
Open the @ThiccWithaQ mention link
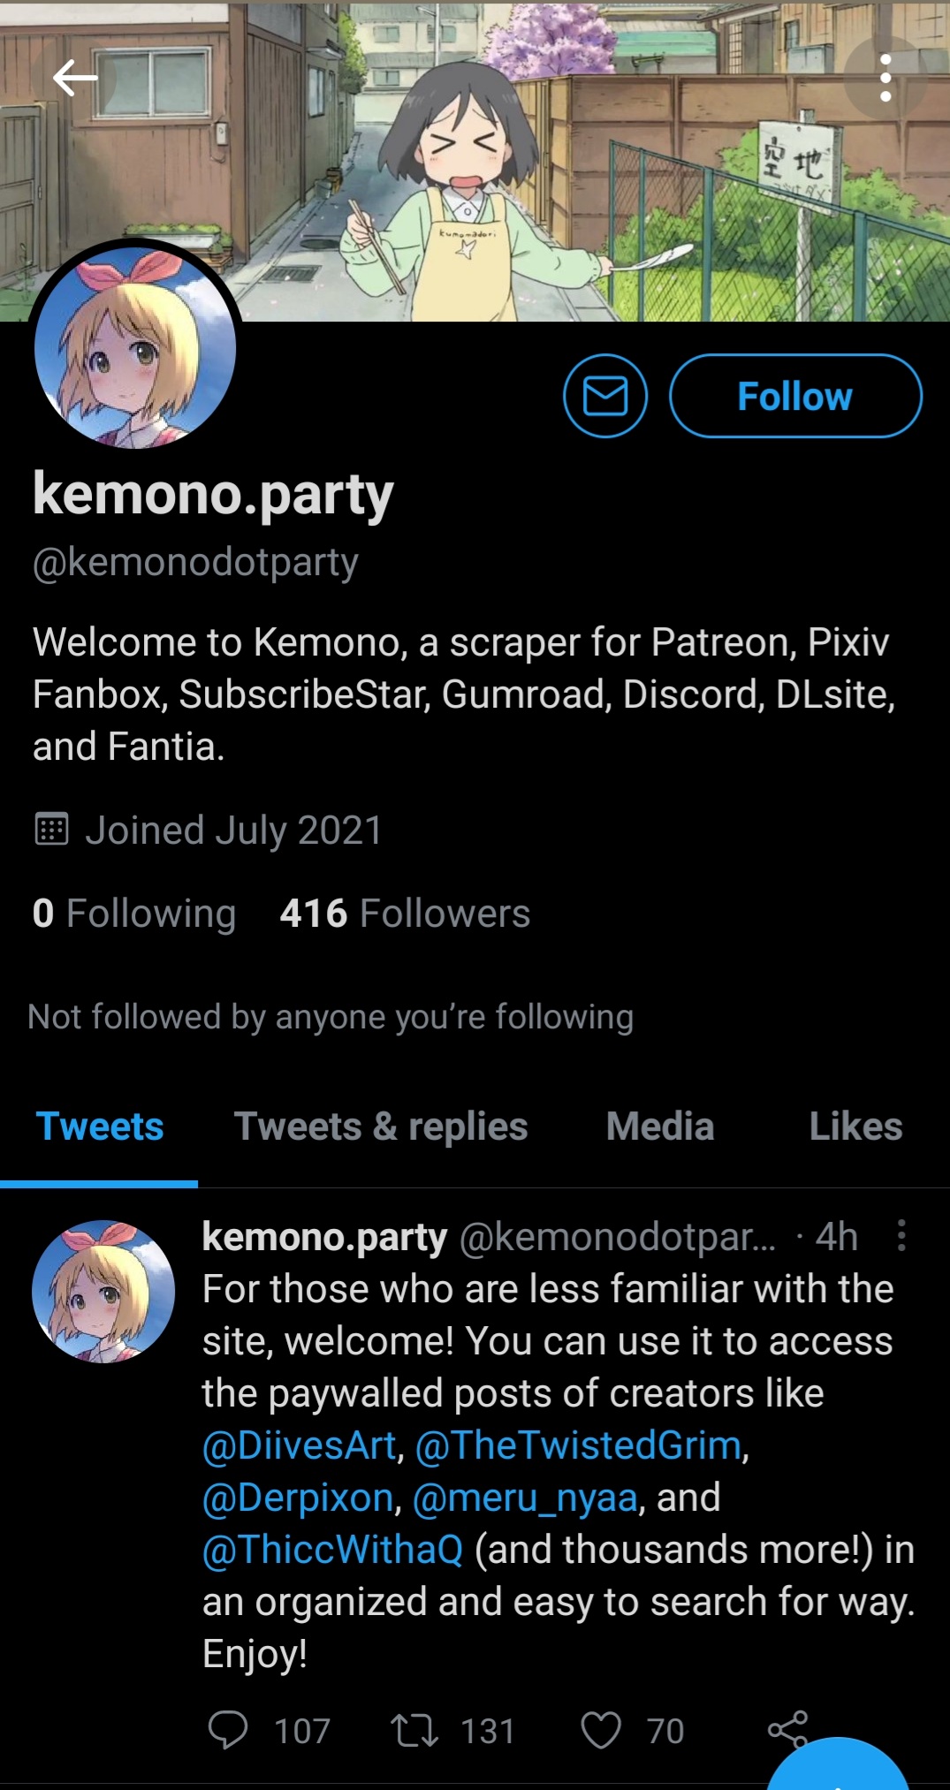[x=332, y=1550]
